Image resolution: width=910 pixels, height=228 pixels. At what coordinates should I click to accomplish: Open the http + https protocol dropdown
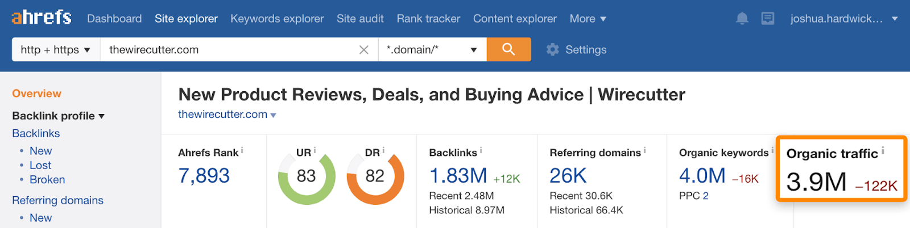coord(56,50)
